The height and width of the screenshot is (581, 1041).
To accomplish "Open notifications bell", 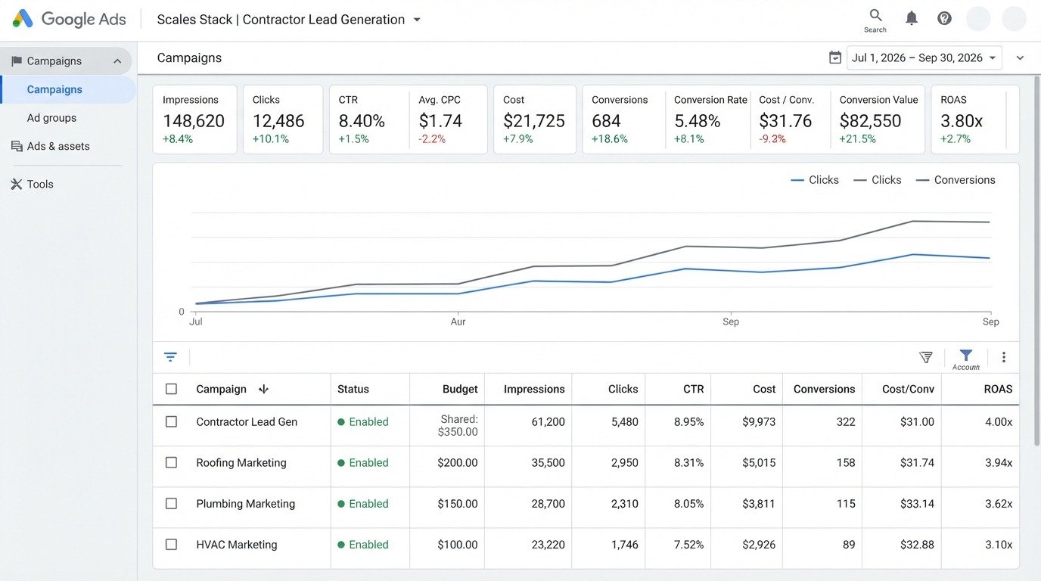I will (912, 19).
